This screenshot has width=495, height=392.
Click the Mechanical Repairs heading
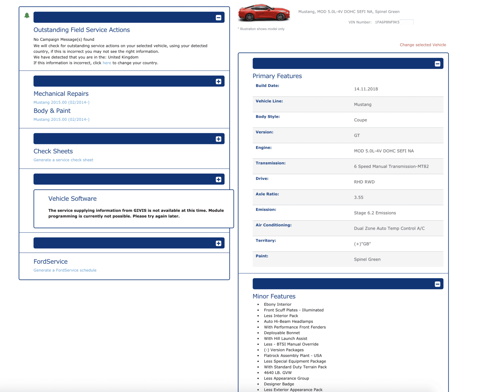coord(61,94)
